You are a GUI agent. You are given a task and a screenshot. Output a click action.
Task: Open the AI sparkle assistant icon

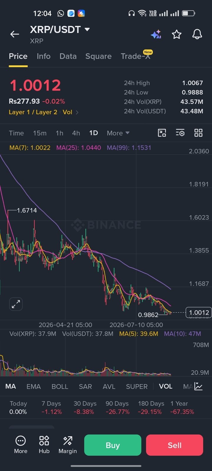coord(156,34)
